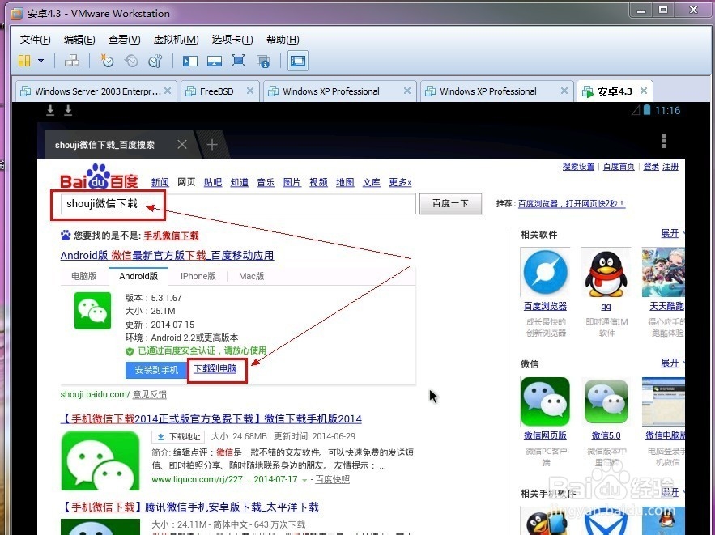Open the snapshot manager icon

coord(155,61)
